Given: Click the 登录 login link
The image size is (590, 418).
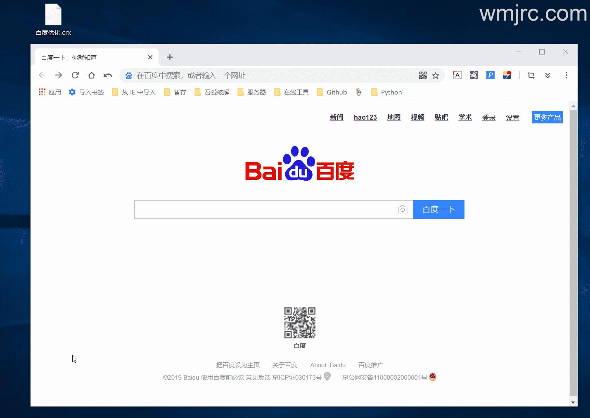Looking at the screenshot, I should pos(489,117).
